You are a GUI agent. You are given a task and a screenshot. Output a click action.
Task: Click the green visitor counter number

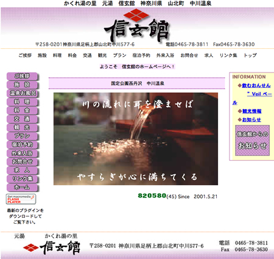152,196
